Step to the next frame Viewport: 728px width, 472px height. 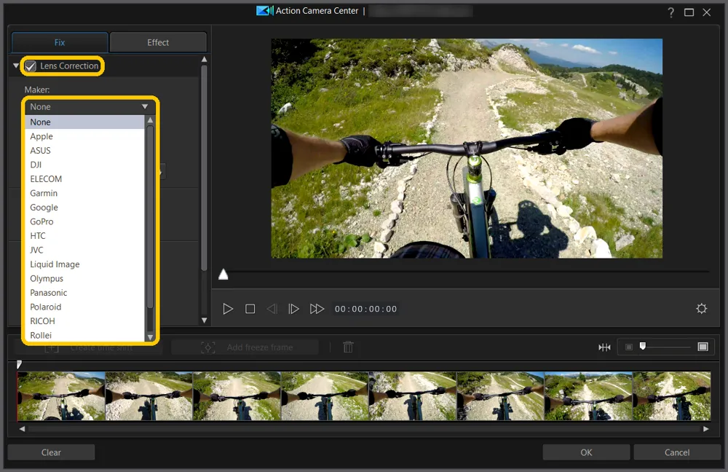tap(293, 309)
